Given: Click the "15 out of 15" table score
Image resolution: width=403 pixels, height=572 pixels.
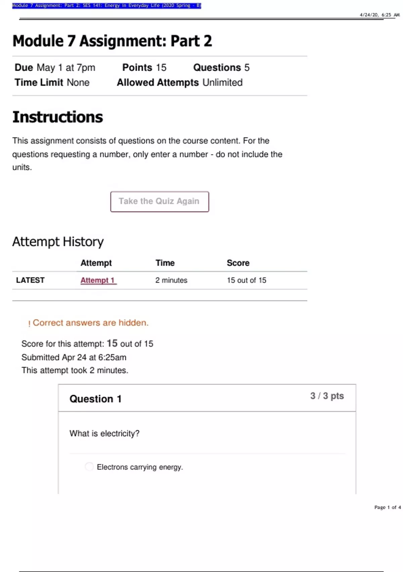Looking at the screenshot, I should (x=247, y=280).
